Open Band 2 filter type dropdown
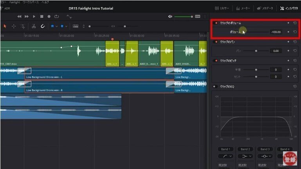The height and width of the screenshot is (169, 301). point(245,156)
